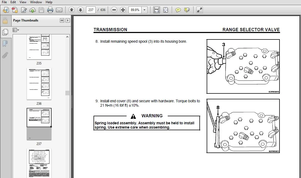The width and height of the screenshot is (301, 178).
Task: Click the TRANSMISSION heading text
Action: 110,30
